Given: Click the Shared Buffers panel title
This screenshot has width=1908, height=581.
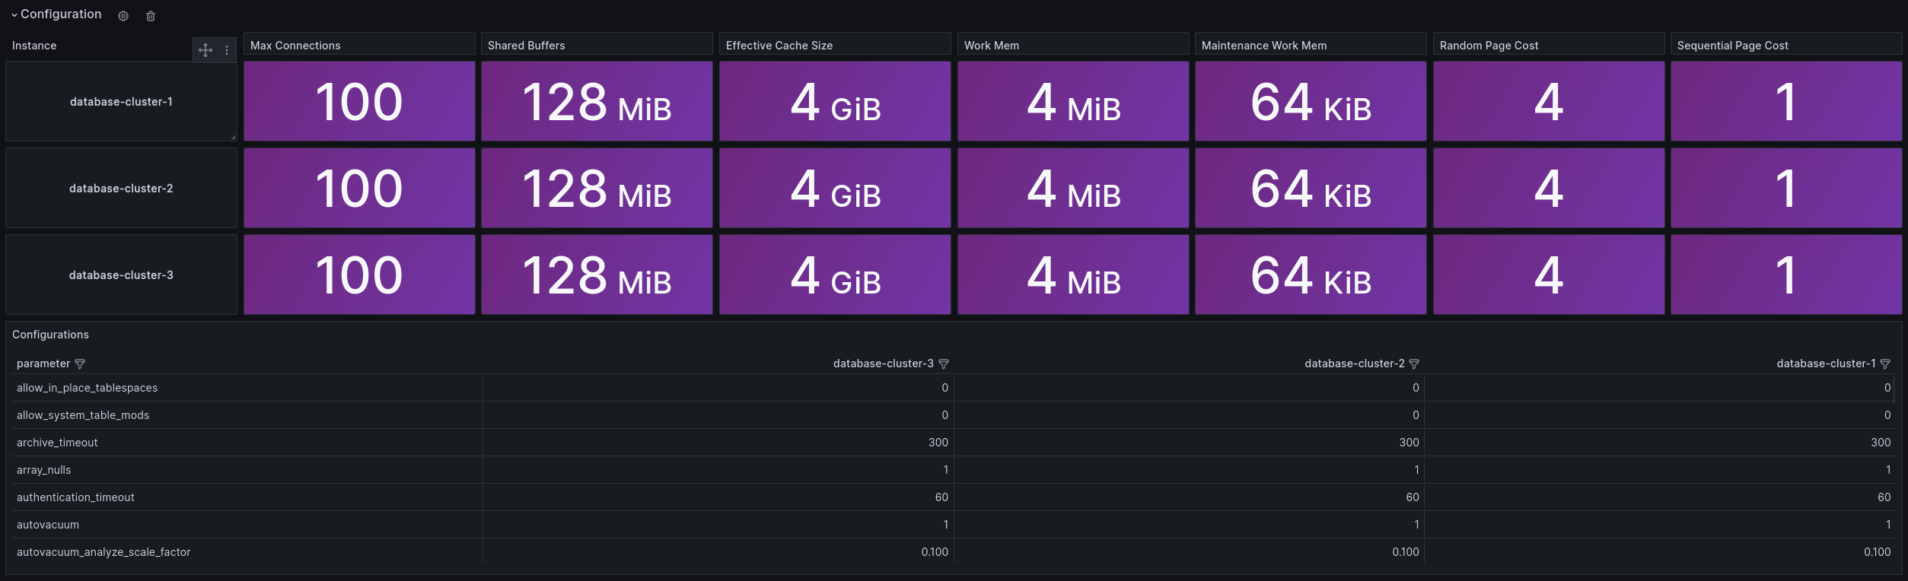Looking at the screenshot, I should click(526, 46).
